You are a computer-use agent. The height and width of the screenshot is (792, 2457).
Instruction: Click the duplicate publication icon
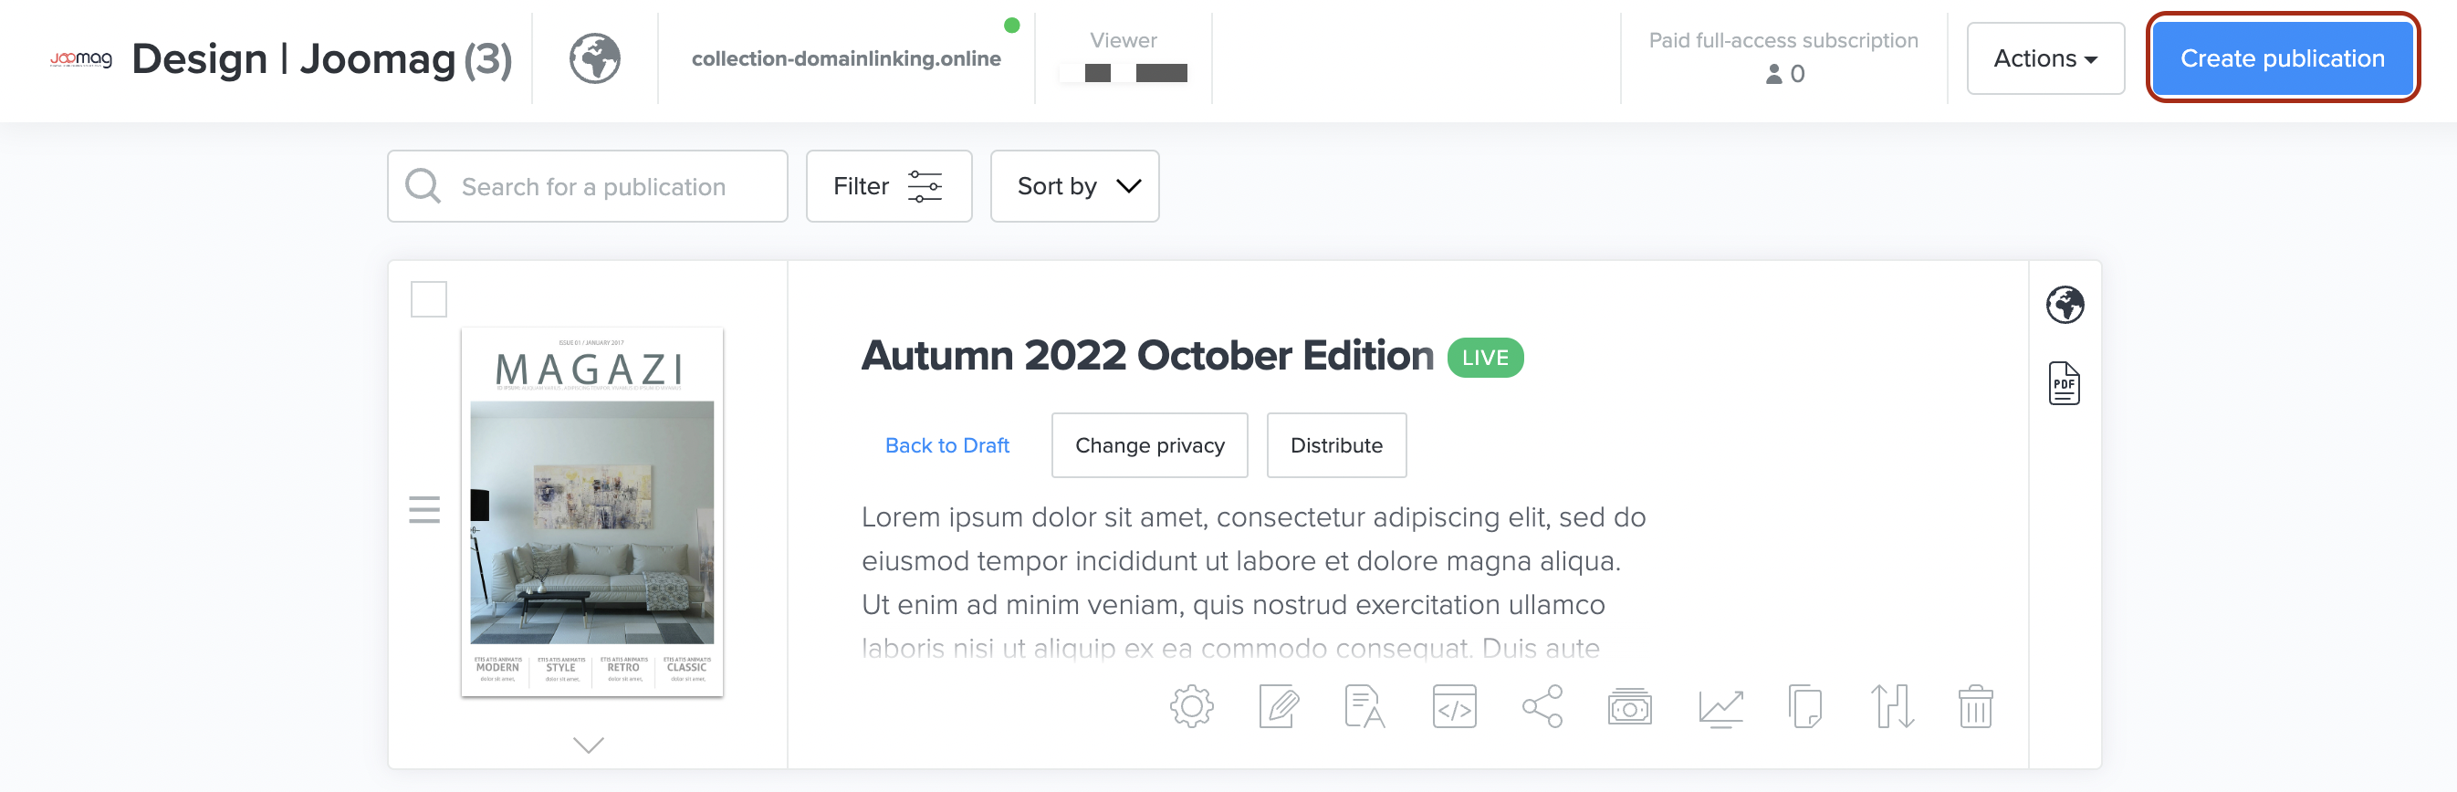click(x=1804, y=706)
